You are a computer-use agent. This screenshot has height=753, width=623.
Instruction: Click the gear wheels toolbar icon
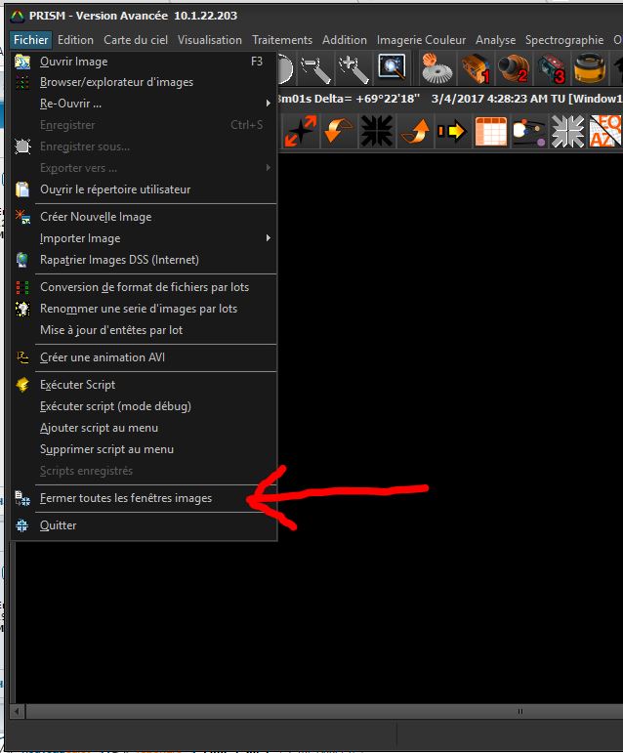click(436, 68)
